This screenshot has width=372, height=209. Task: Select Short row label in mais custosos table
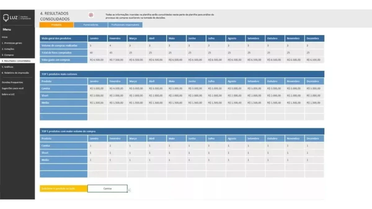click(64, 95)
